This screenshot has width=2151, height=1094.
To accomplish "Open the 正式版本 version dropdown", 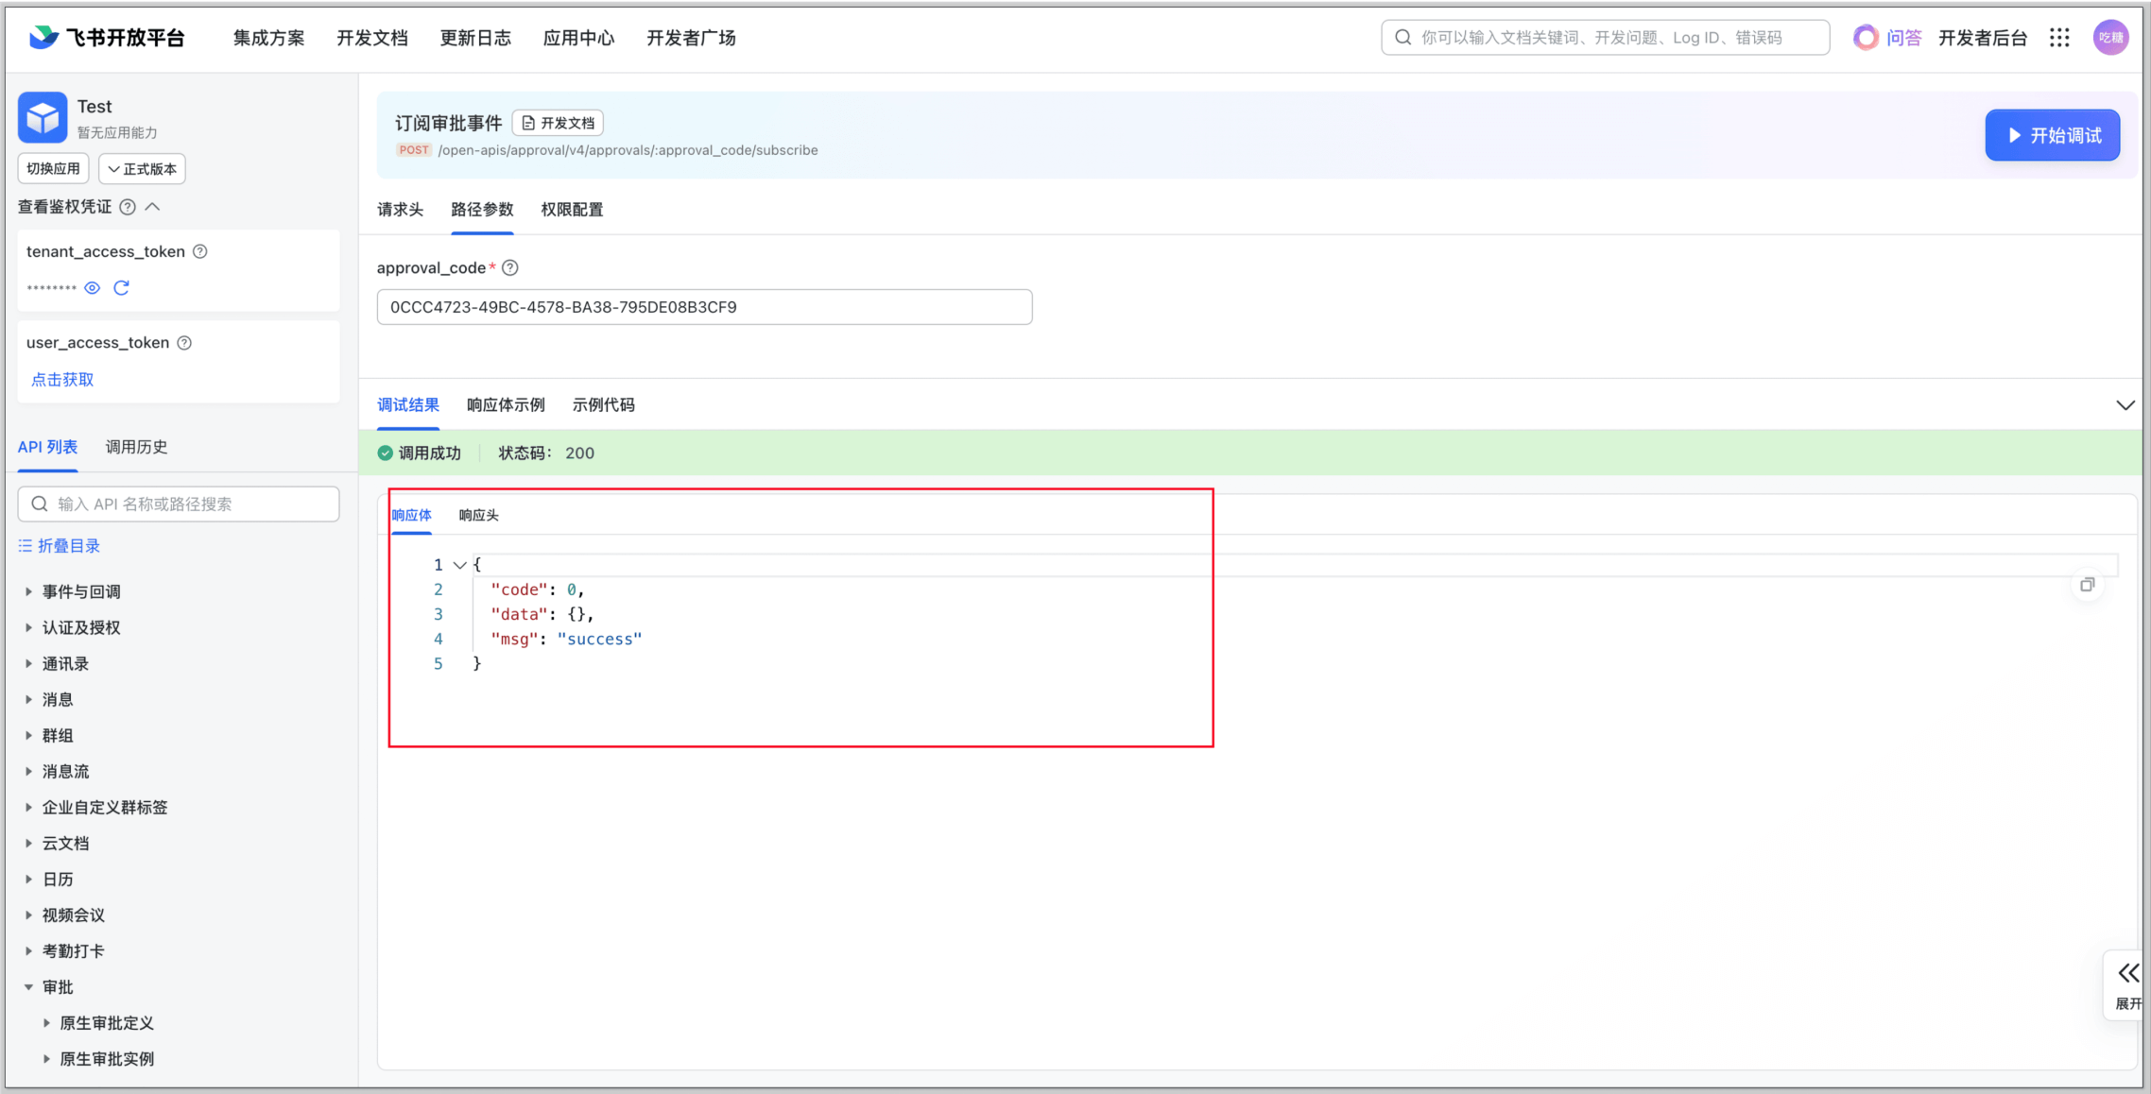I will pyautogui.click(x=142, y=169).
